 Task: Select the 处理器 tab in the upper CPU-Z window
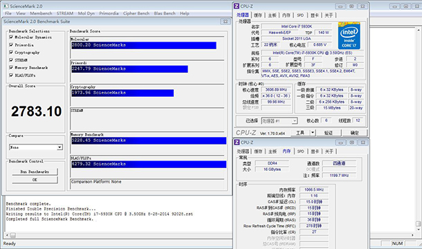click(243, 15)
